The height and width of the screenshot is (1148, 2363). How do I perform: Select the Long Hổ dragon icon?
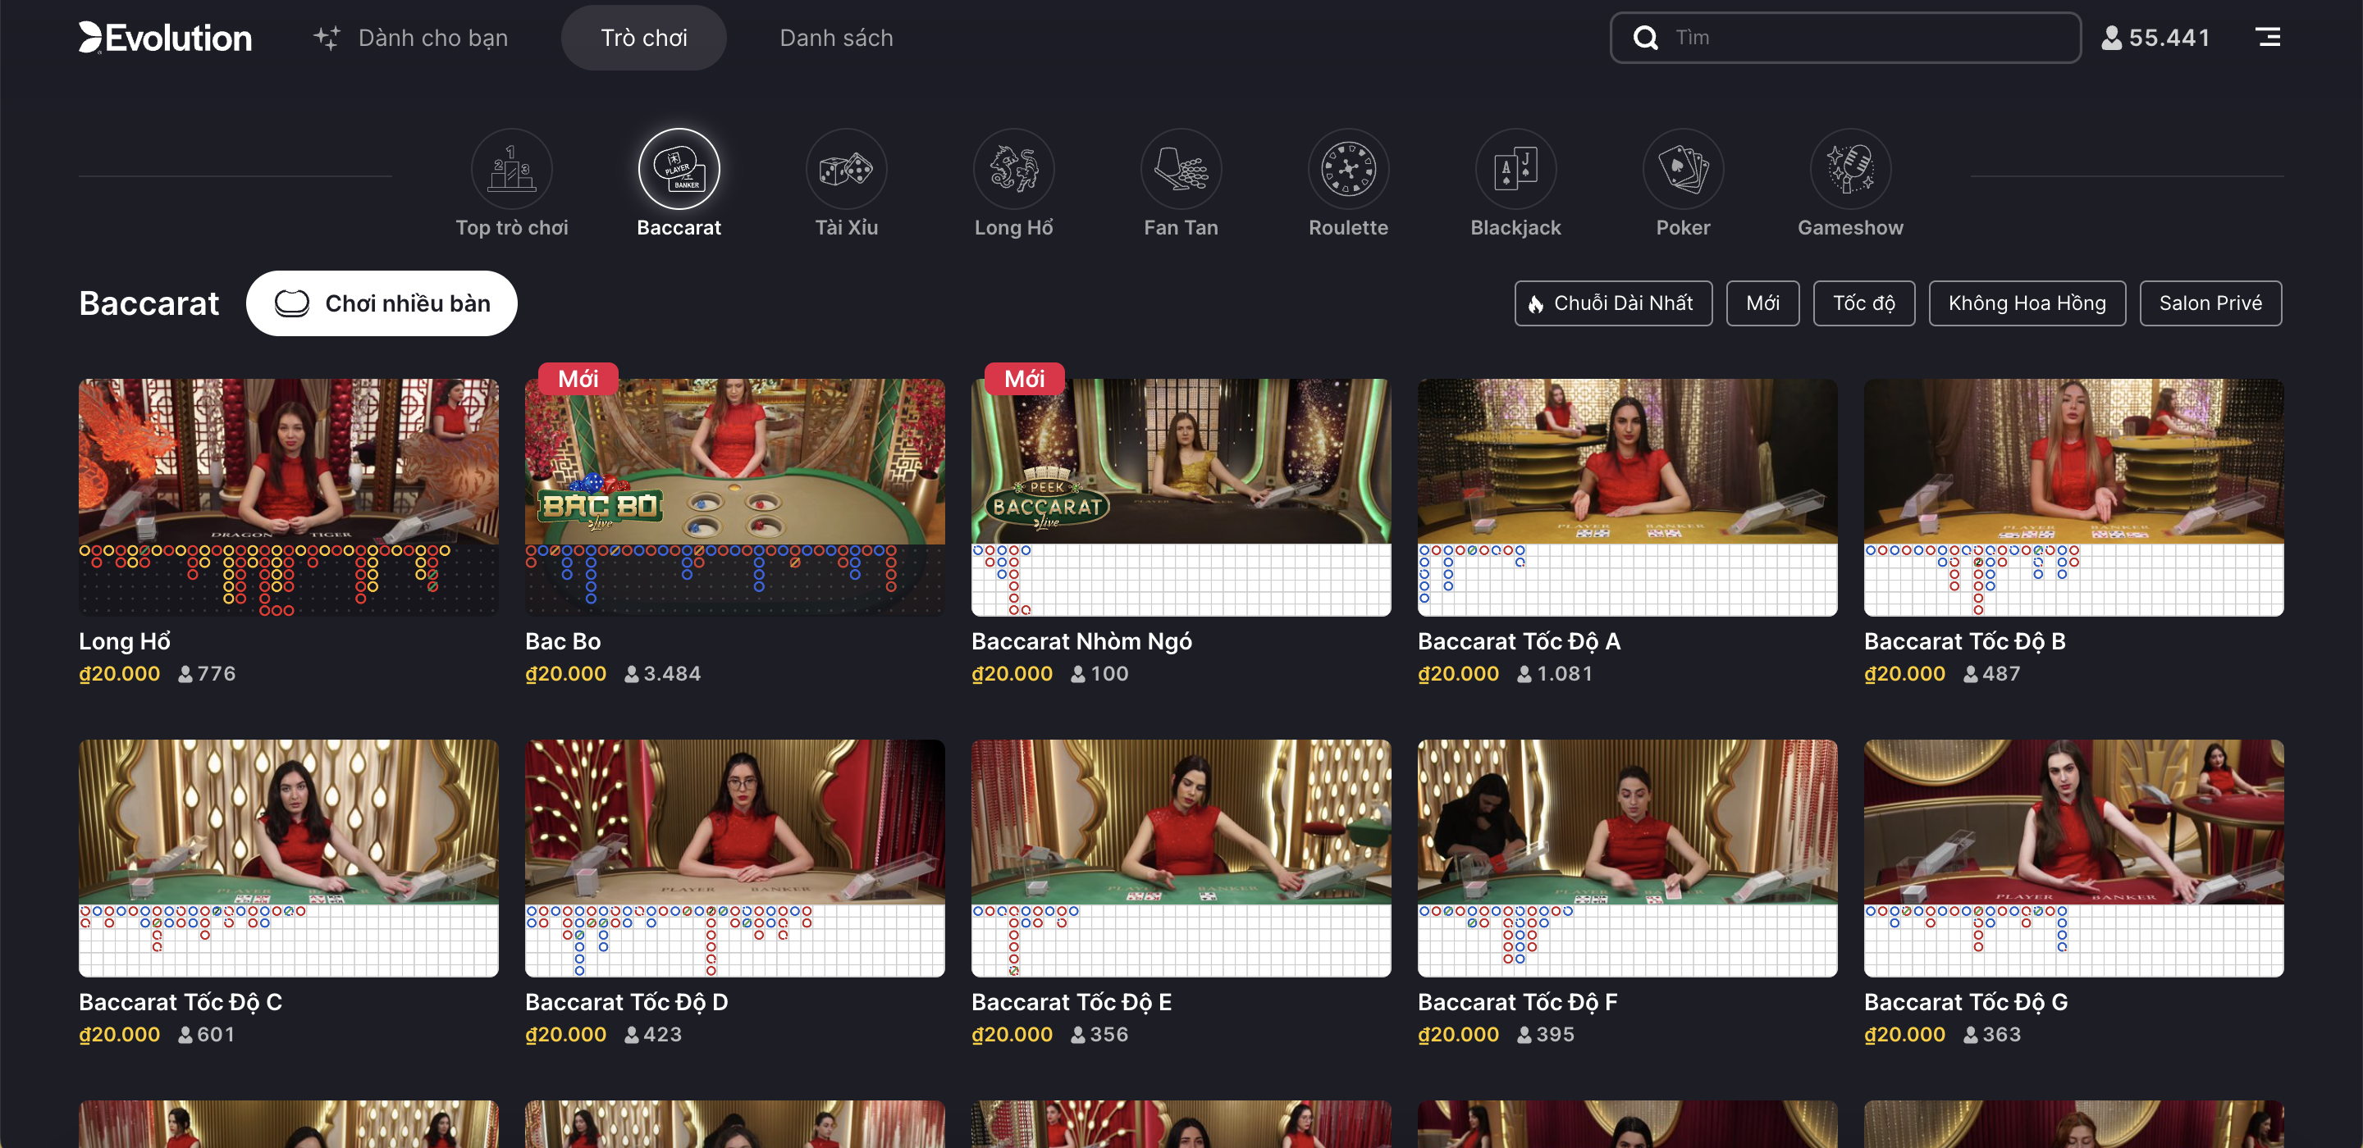pos(1013,169)
